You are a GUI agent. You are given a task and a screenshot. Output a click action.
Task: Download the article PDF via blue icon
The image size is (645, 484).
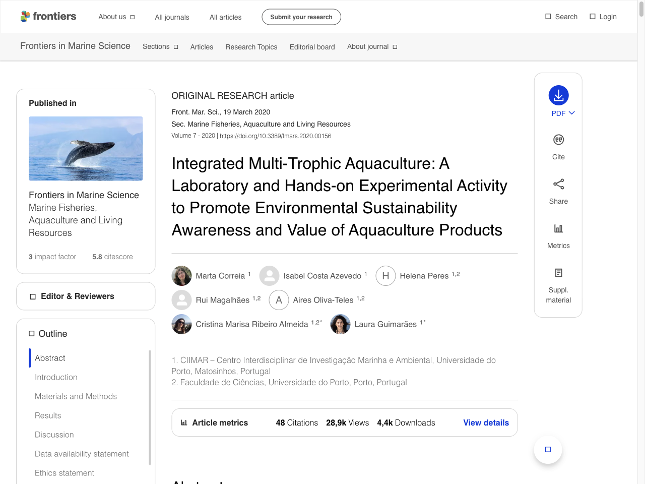pyautogui.click(x=558, y=95)
